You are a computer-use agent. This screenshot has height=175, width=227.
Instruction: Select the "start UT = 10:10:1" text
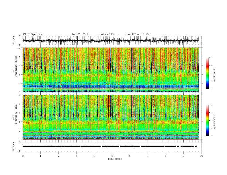(138, 34)
